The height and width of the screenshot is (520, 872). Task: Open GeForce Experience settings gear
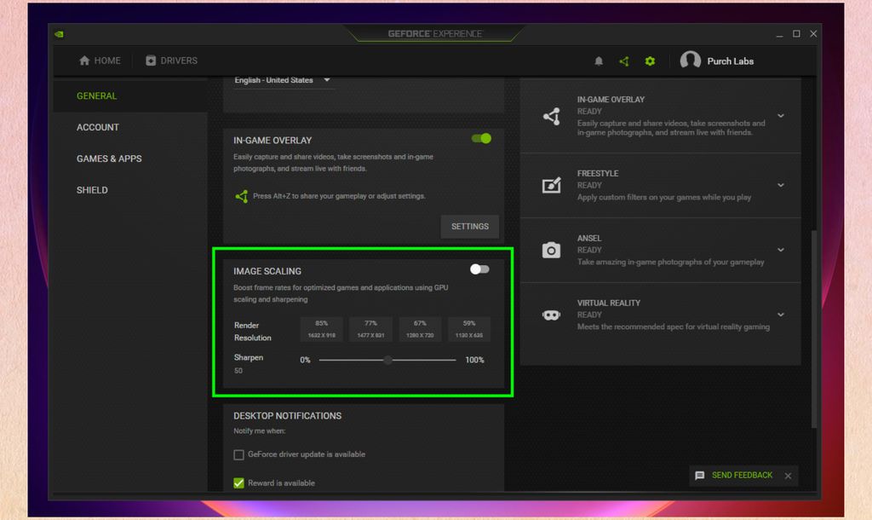tap(651, 61)
